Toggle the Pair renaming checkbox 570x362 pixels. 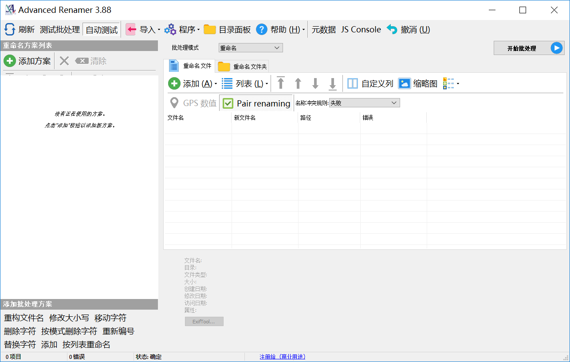(228, 103)
